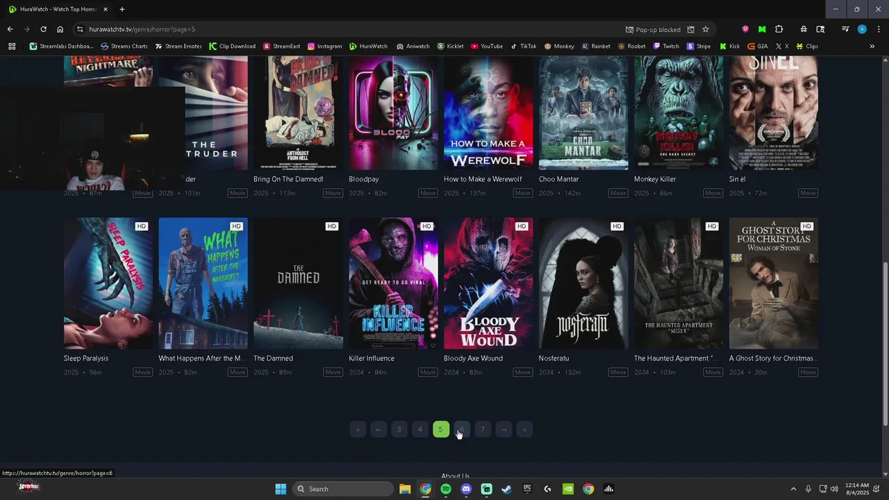Open the Bloody Axe Wound poster

pyautogui.click(x=488, y=283)
